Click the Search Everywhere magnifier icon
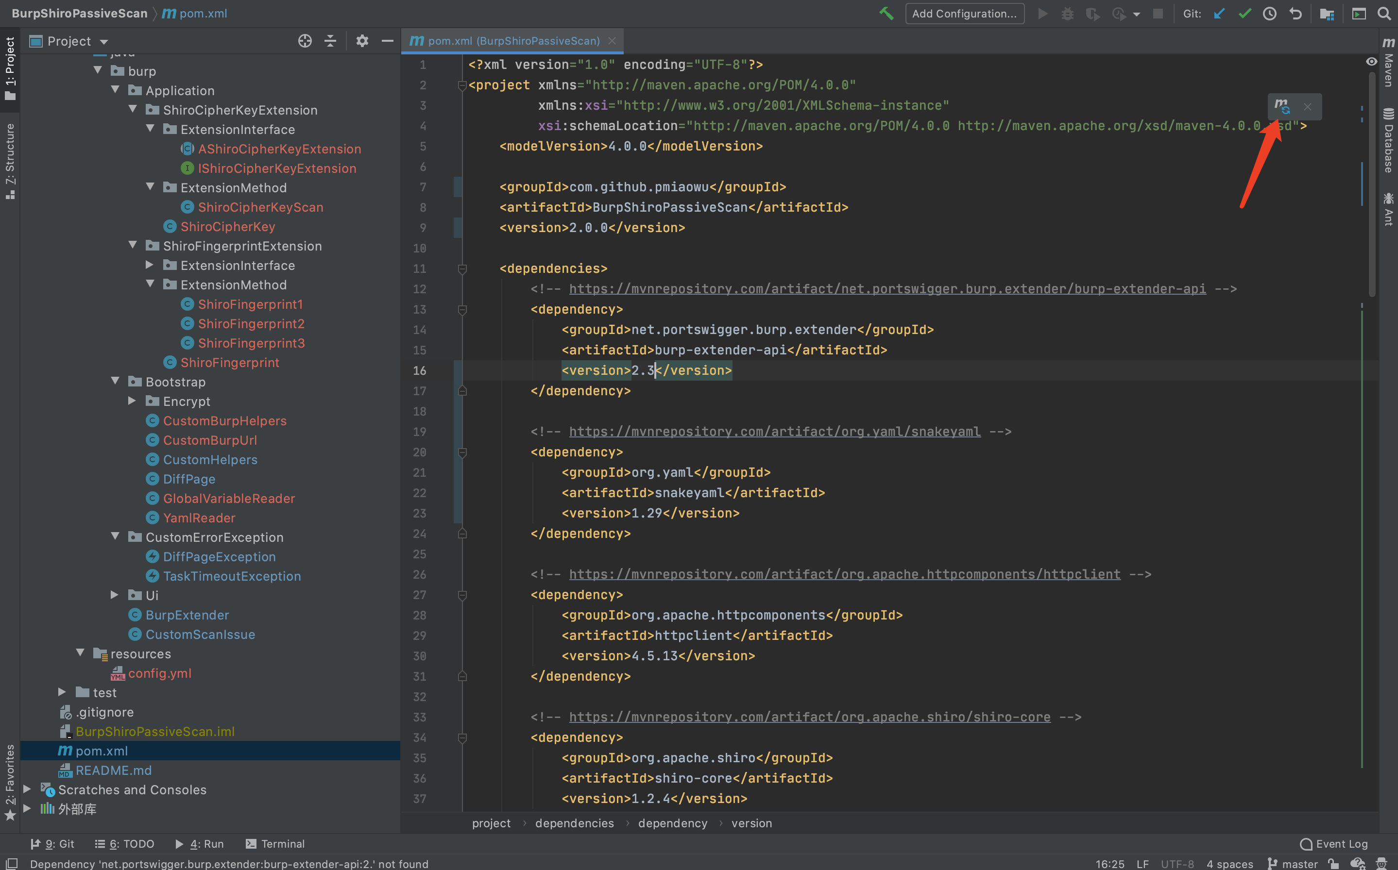 [1384, 13]
